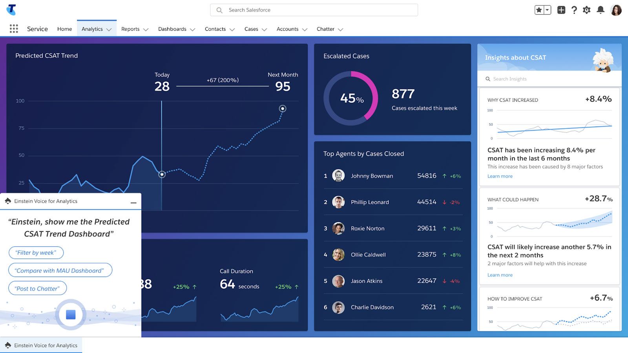Expand the Reports dropdown
628x353 pixels.
coord(146,29)
